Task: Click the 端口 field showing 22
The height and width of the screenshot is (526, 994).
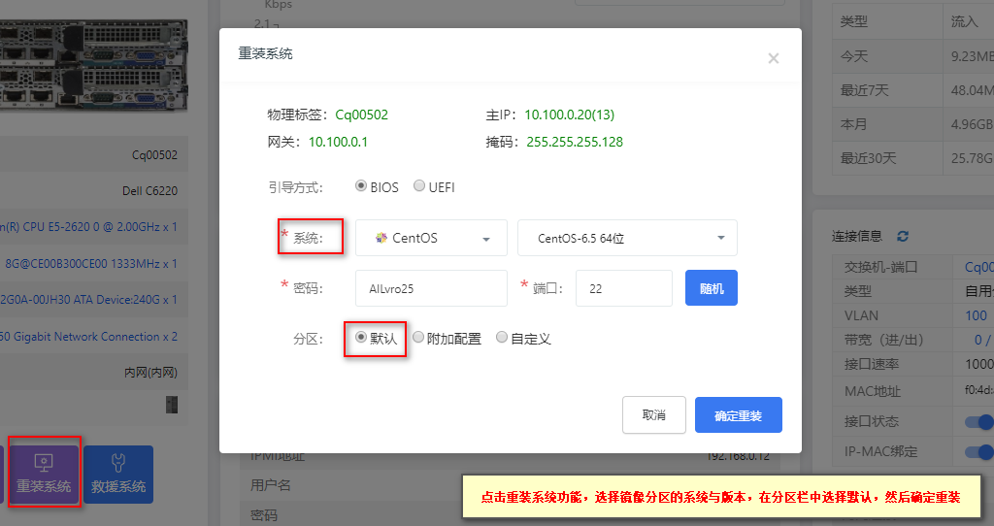Action: pos(624,288)
